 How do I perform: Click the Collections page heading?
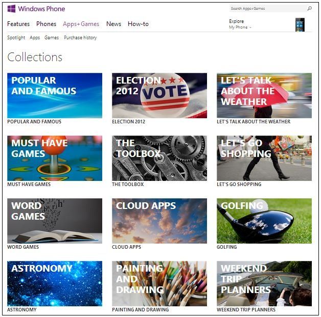tap(35, 57)
